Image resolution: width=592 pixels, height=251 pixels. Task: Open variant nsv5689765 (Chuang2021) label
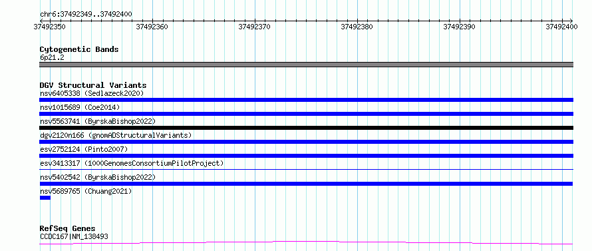click(86, 191)
